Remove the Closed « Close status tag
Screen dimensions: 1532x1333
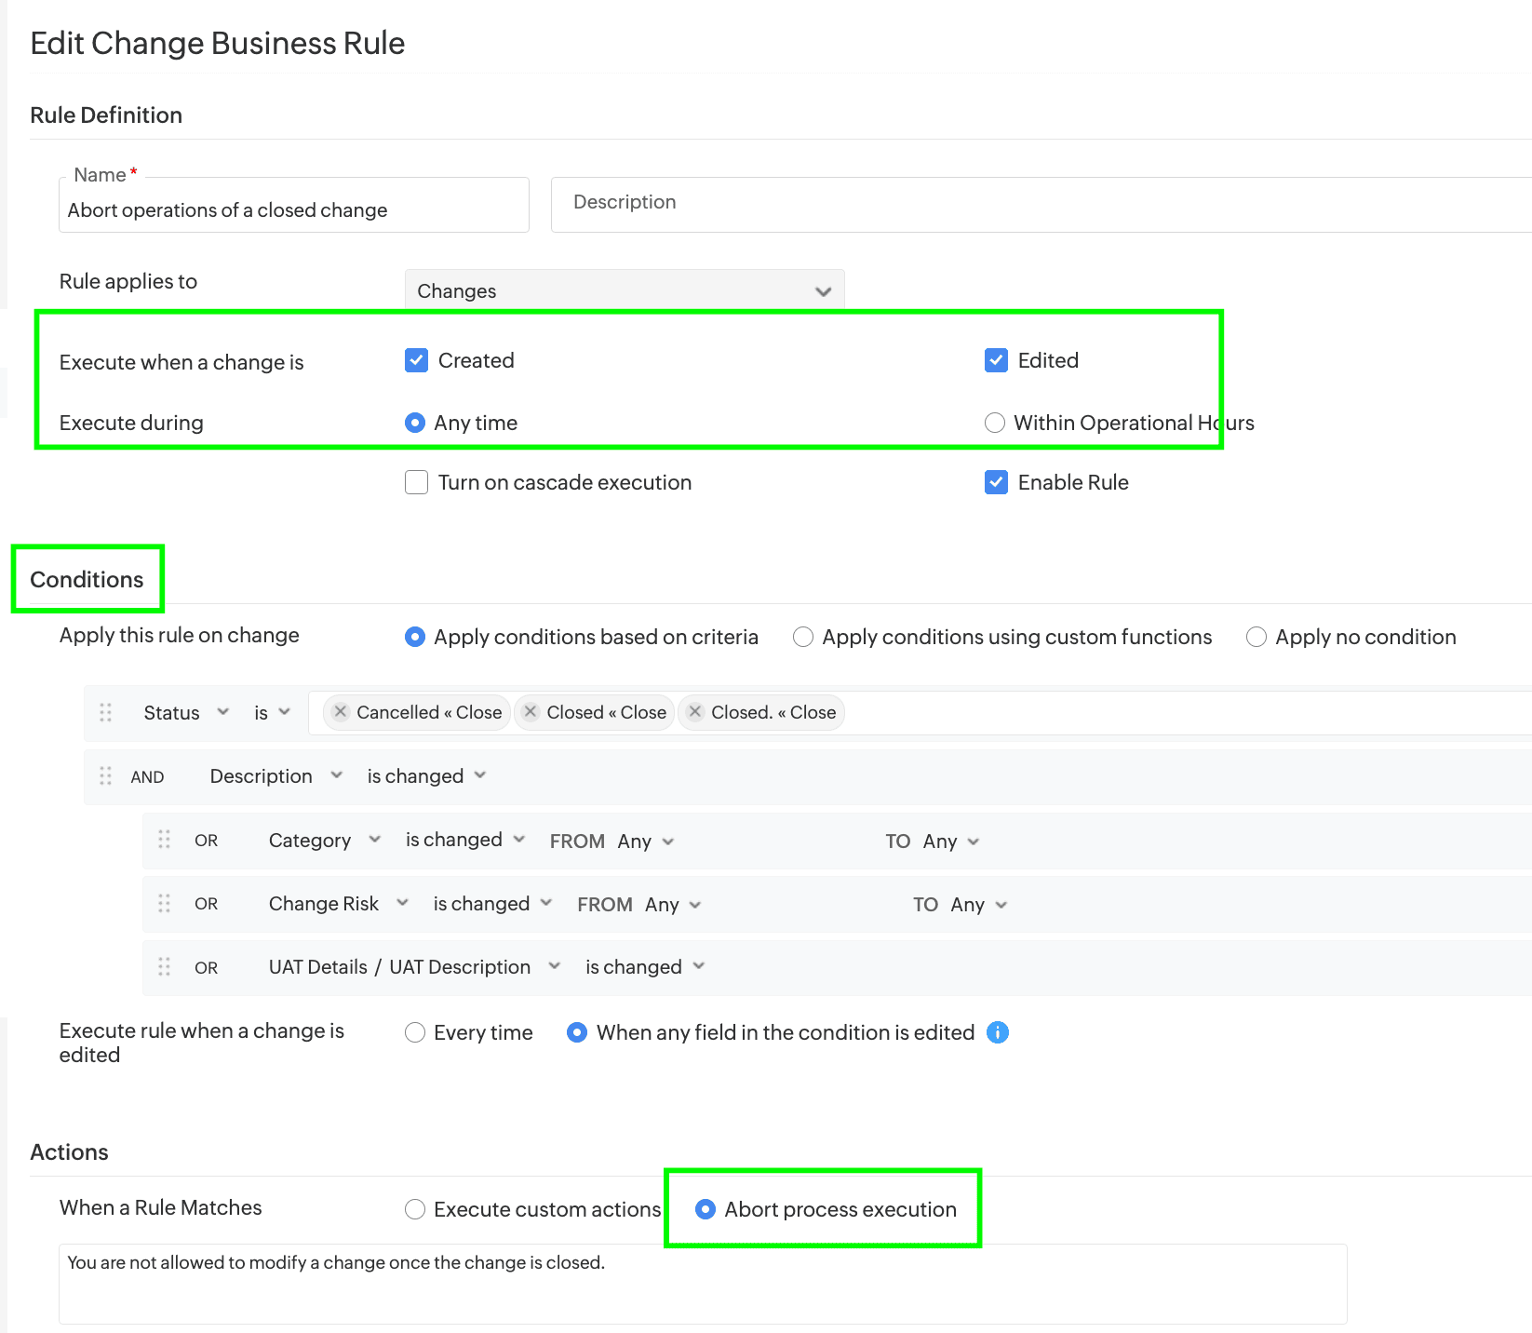[531, 712]
